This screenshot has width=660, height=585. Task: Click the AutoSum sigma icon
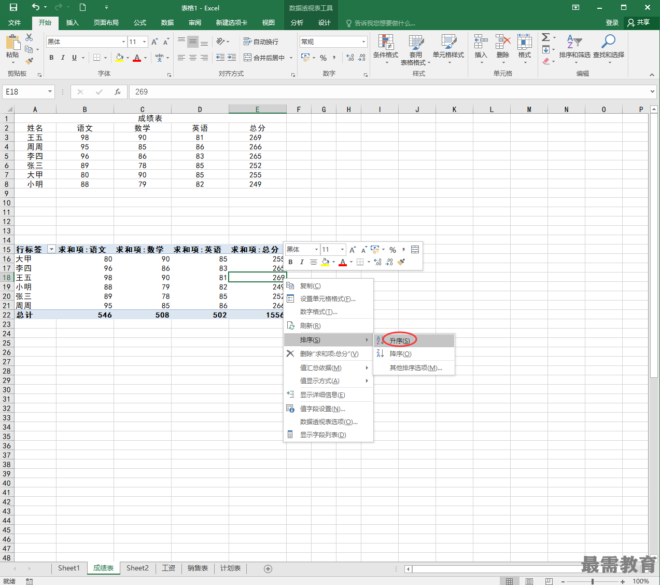546,37
